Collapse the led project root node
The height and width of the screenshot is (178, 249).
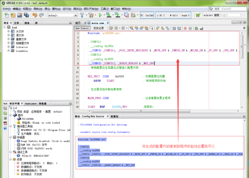[x=5, y=28]
